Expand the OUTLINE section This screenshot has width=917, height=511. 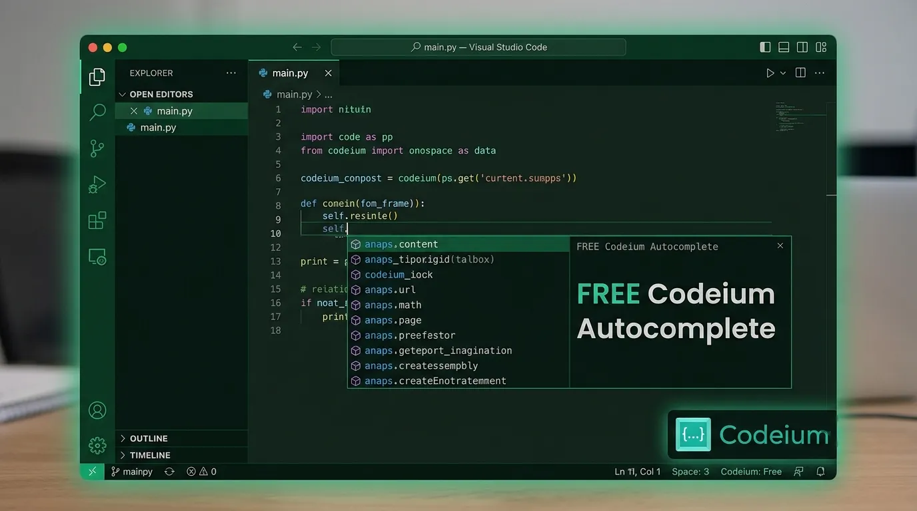pyautogui.click(x=182, y=438)
